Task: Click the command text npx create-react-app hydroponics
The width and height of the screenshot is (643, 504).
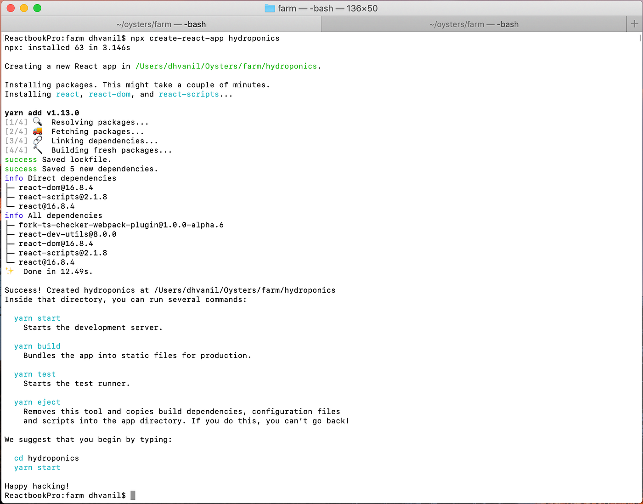Action: (205, 38)
